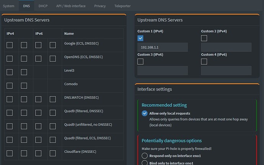Tick second IPv6 checkbox for DNS.WATCH

pyautogui.click(x=53, y=99)
